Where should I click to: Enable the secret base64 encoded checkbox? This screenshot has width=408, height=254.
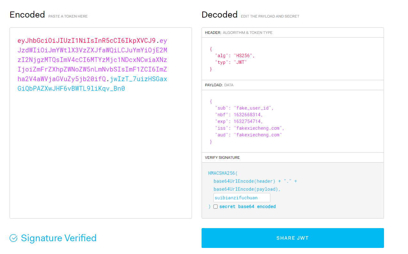216,206
